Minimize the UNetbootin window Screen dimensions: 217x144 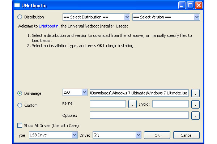click(182, 5)
